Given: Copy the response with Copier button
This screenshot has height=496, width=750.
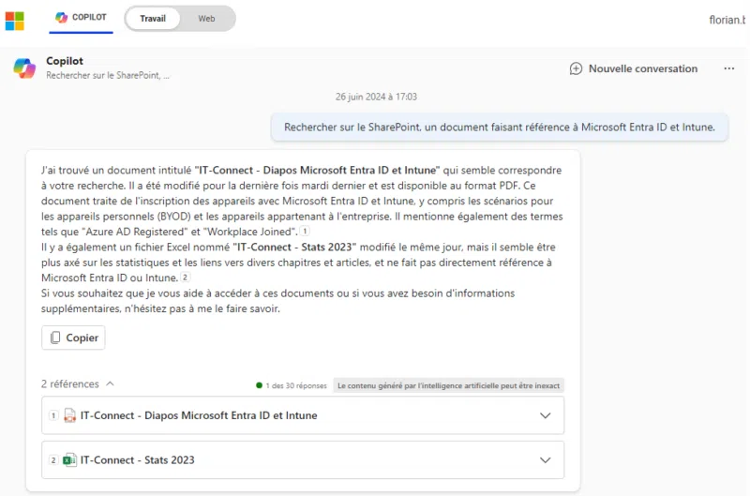Looking at the screenshot, I should [x=73, y=338].
